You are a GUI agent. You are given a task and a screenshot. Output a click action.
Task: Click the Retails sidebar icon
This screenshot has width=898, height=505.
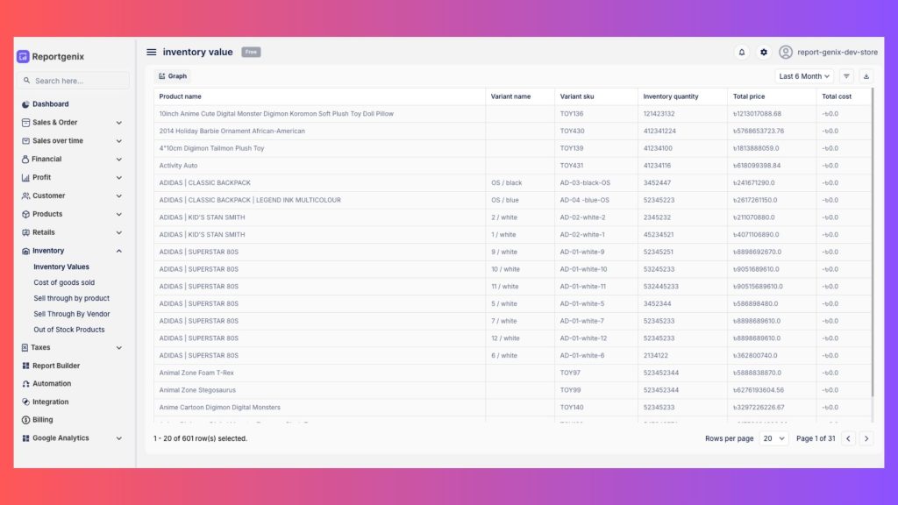tap(25, 232)
